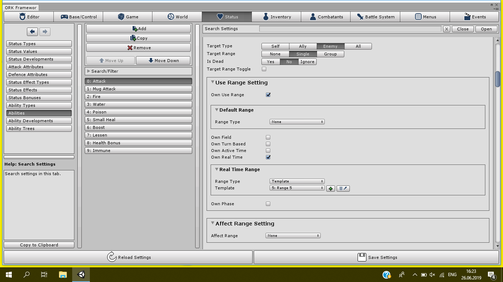Enable Own Active Time checkbox

click(x=268, y=151)
